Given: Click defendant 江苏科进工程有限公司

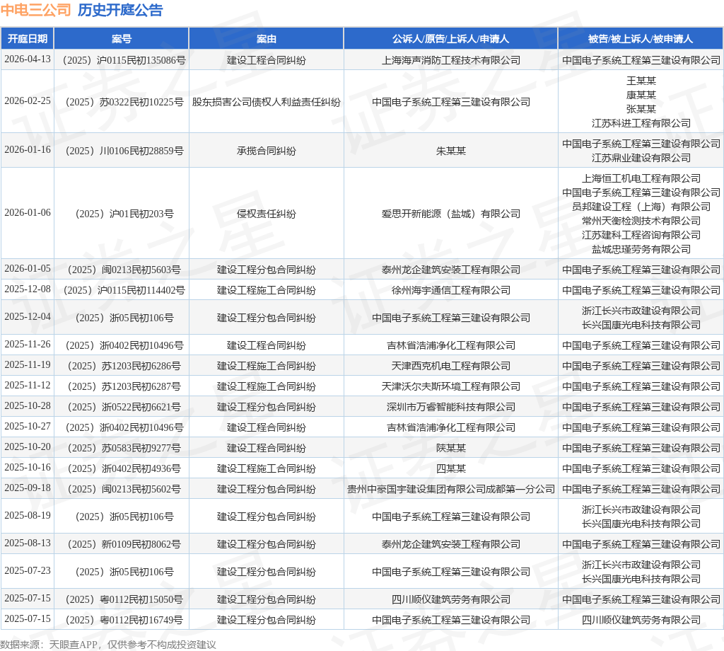Looking at the screenshot, I should click(x=641, y=123).
